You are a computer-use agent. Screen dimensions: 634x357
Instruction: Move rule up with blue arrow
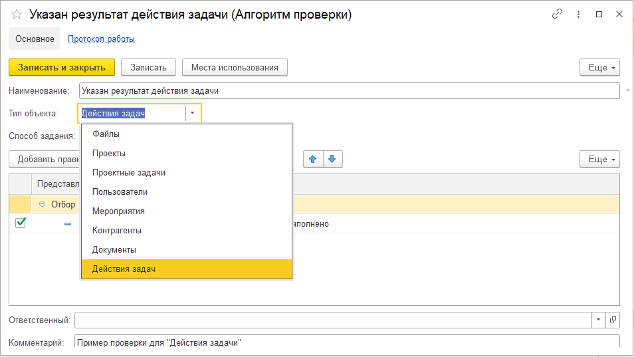pos(312,160)
